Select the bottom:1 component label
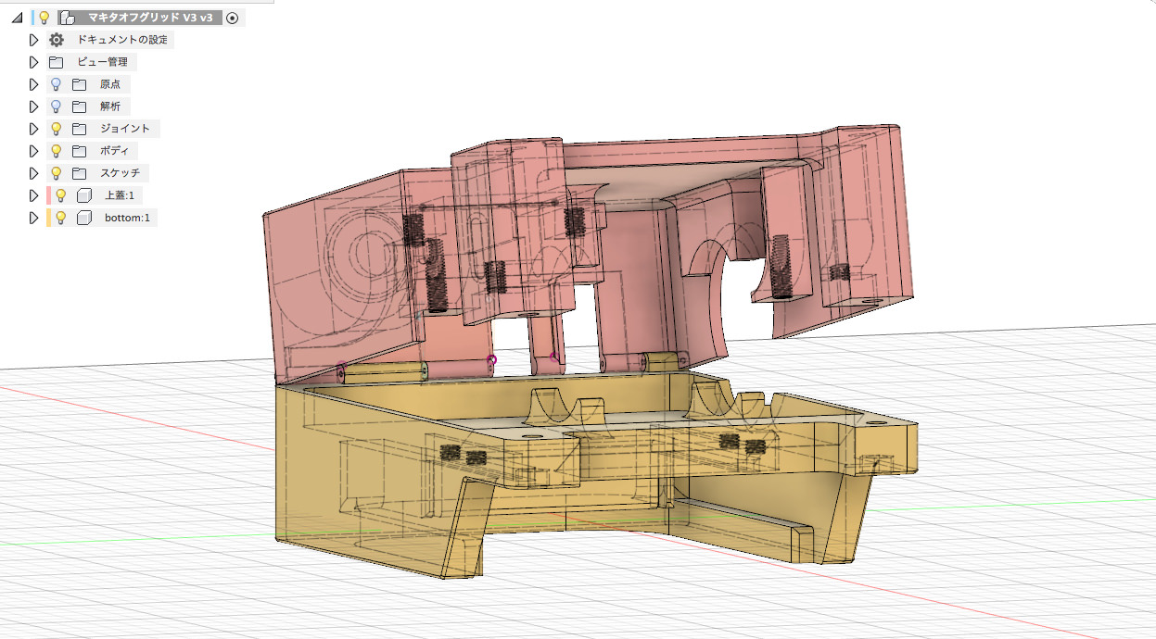This screenshot has height=639, width=1156. pos(127,218)
